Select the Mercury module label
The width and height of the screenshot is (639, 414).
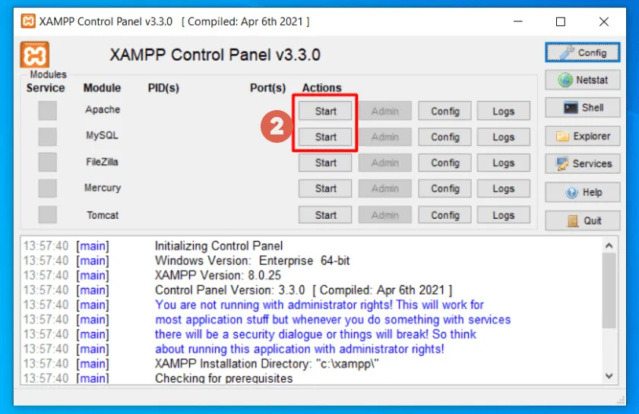coord(103,188)
